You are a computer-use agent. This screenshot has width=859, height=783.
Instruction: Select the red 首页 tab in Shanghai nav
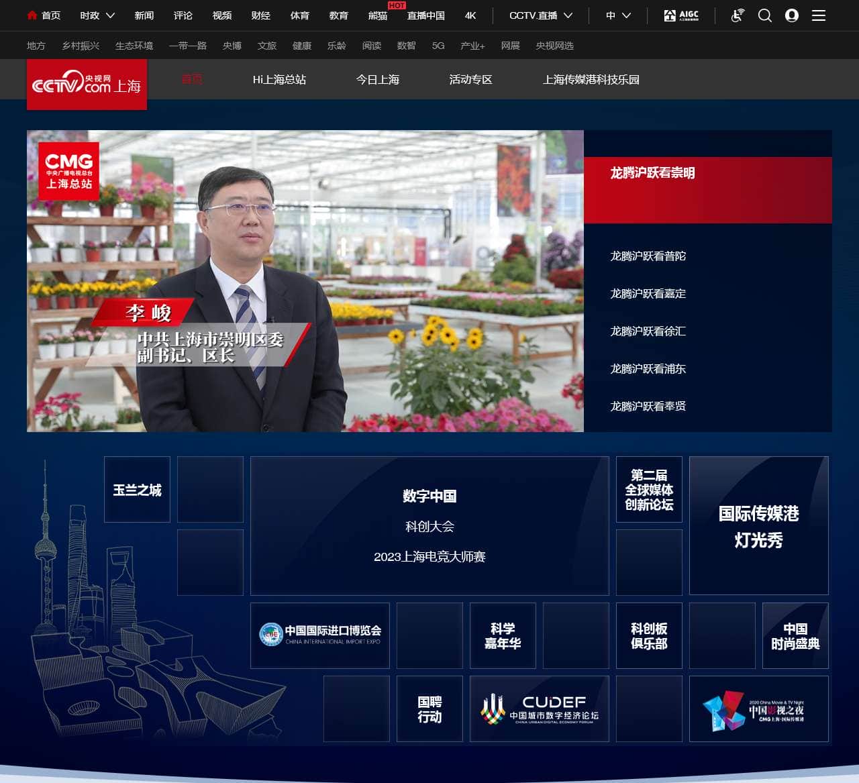(x=192, y=79)
